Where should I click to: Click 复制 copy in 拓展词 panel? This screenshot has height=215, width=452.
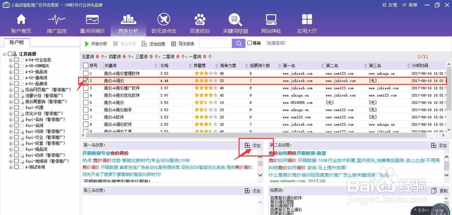point(439,191)
